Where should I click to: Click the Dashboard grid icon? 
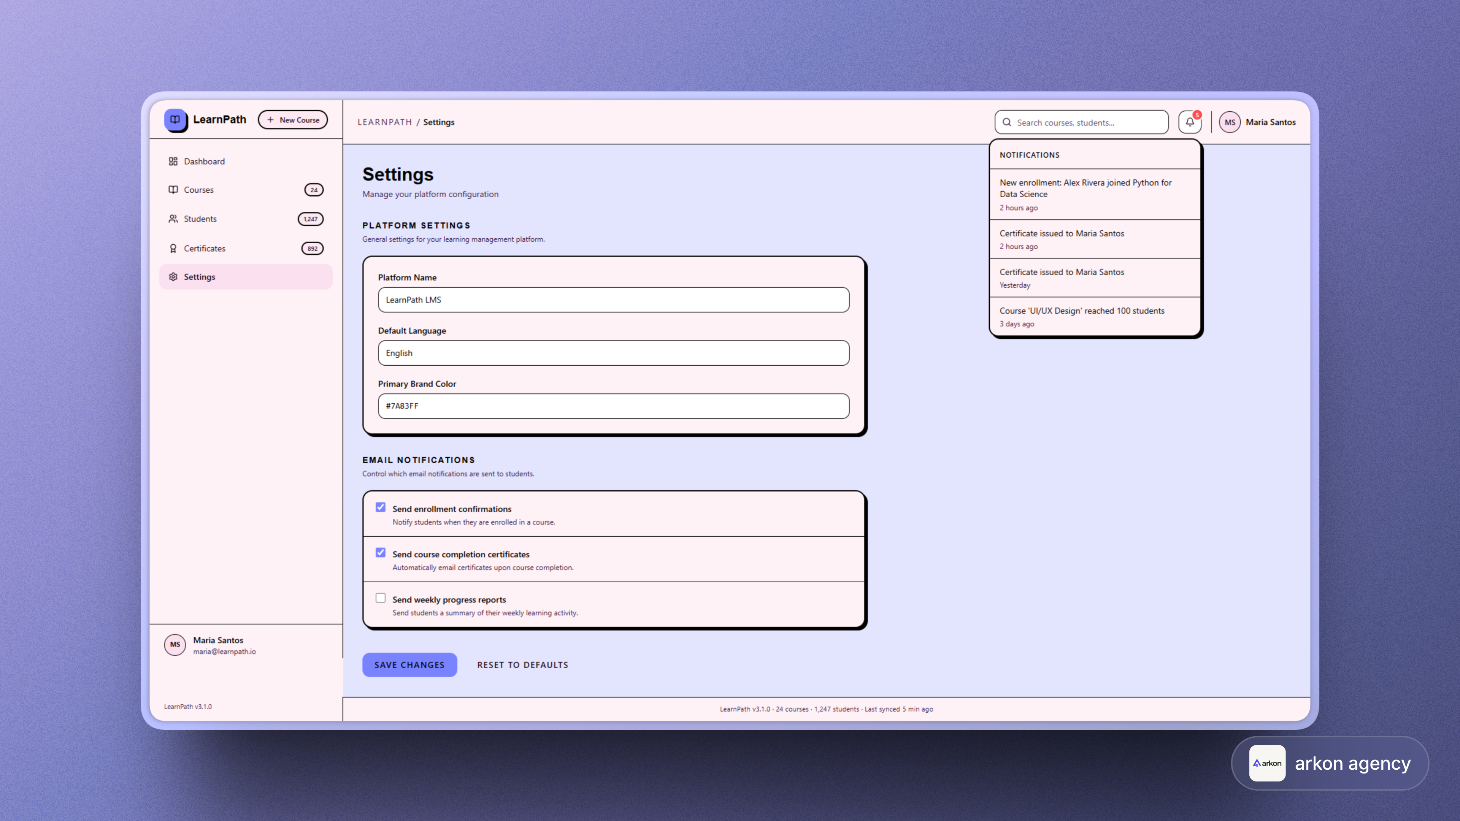click(173, 162)
